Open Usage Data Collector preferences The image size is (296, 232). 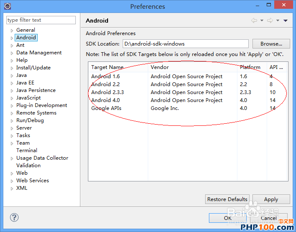(42, 158)
